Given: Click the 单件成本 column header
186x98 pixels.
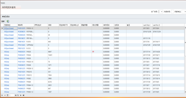Looking at the screenshot, I should pos(108,25).
